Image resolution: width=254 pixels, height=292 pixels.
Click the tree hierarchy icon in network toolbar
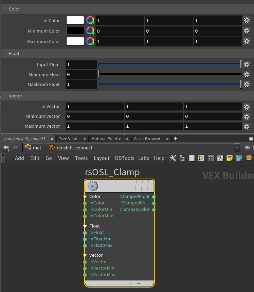[x=182, y=158]
